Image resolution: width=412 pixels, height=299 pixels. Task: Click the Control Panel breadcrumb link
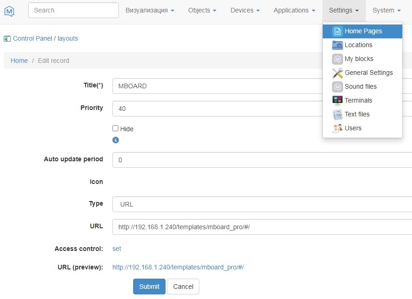coord(32,38)
